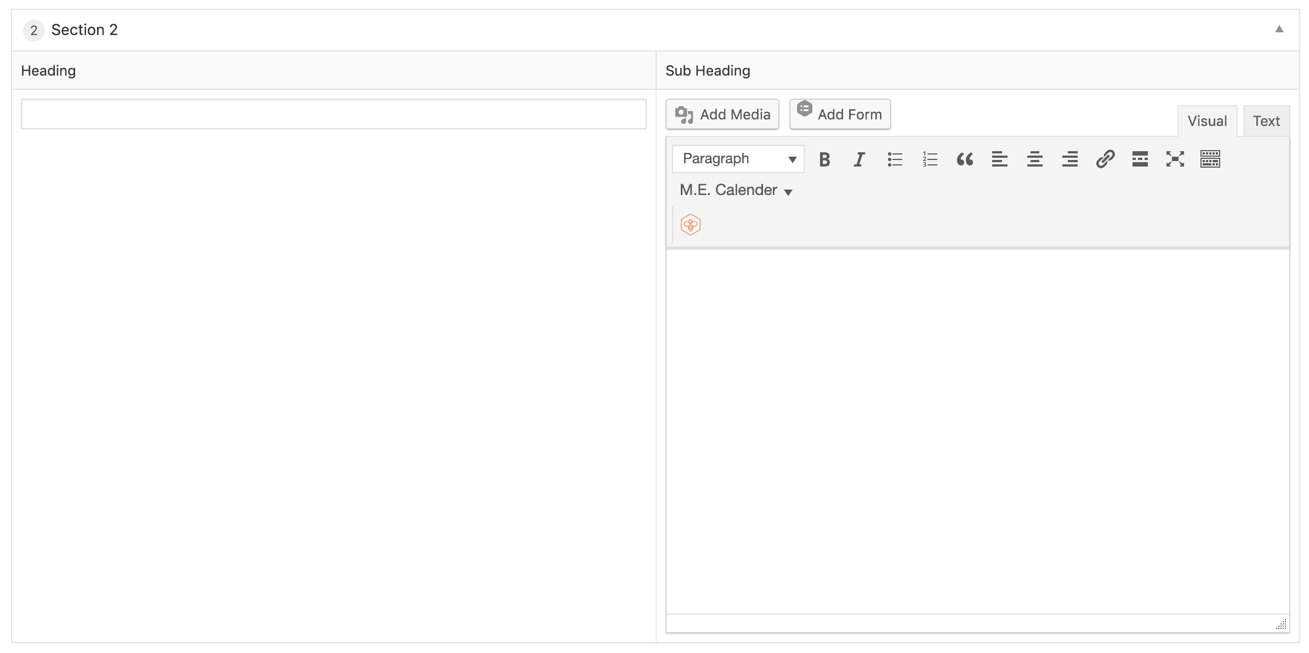Image resolution: width=1309 pixels, height=653 pixels.
Task: Insert a hyperlink
Action: click(x=1105, y=159)
